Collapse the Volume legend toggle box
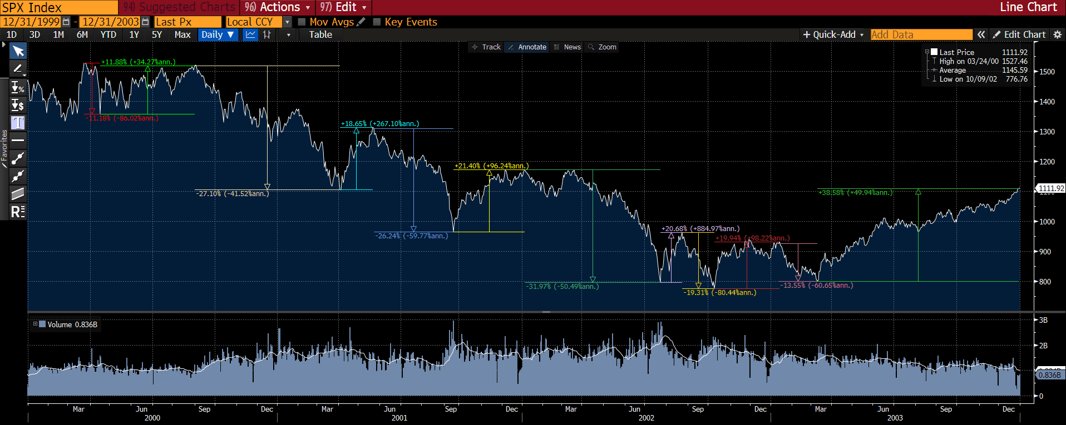The width and height of the screenshot is (1066, 425). [x=35, y=324]
